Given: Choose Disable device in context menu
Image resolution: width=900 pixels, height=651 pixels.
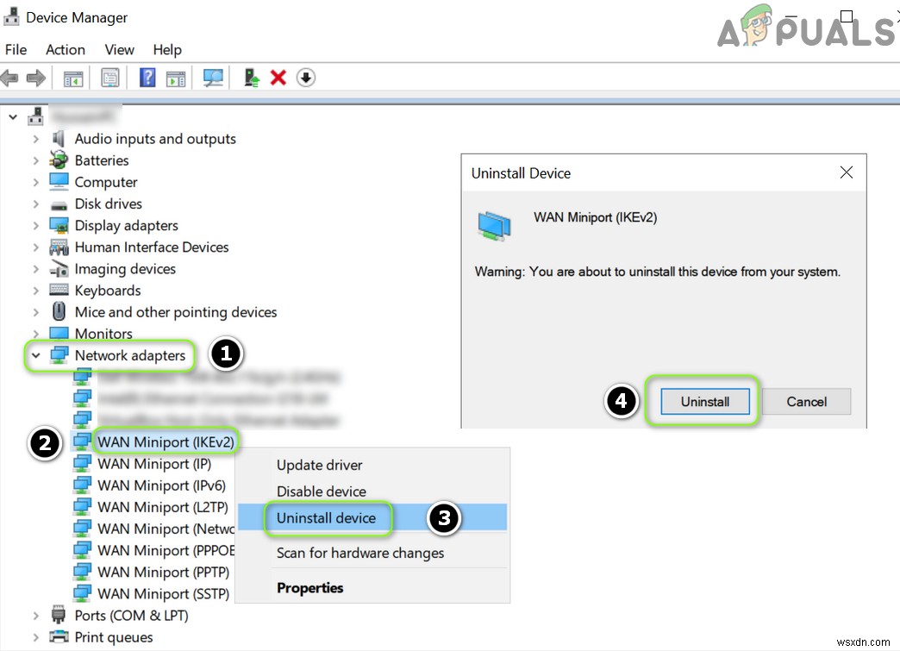Looking at the screenshot, I should [372, 491].
